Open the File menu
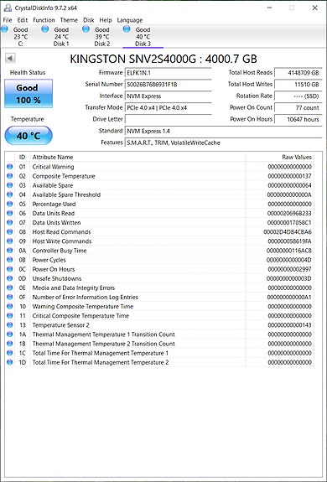The height and width of the screenshot is (482, 327). click(8, 20)
